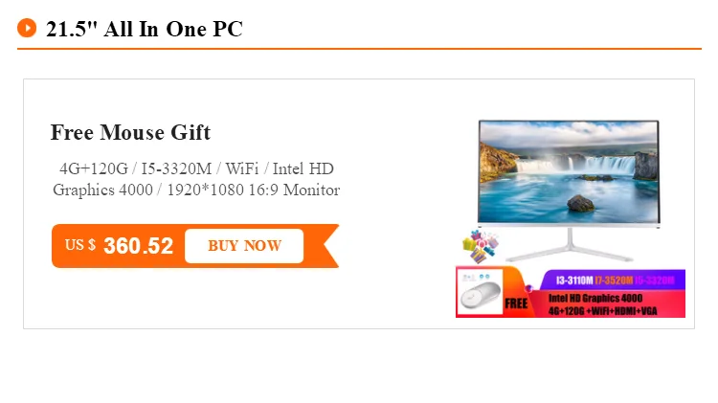This screenshot has width=718, height=403.
Task: Click the white monitor stand
Action: coord(570,244)
